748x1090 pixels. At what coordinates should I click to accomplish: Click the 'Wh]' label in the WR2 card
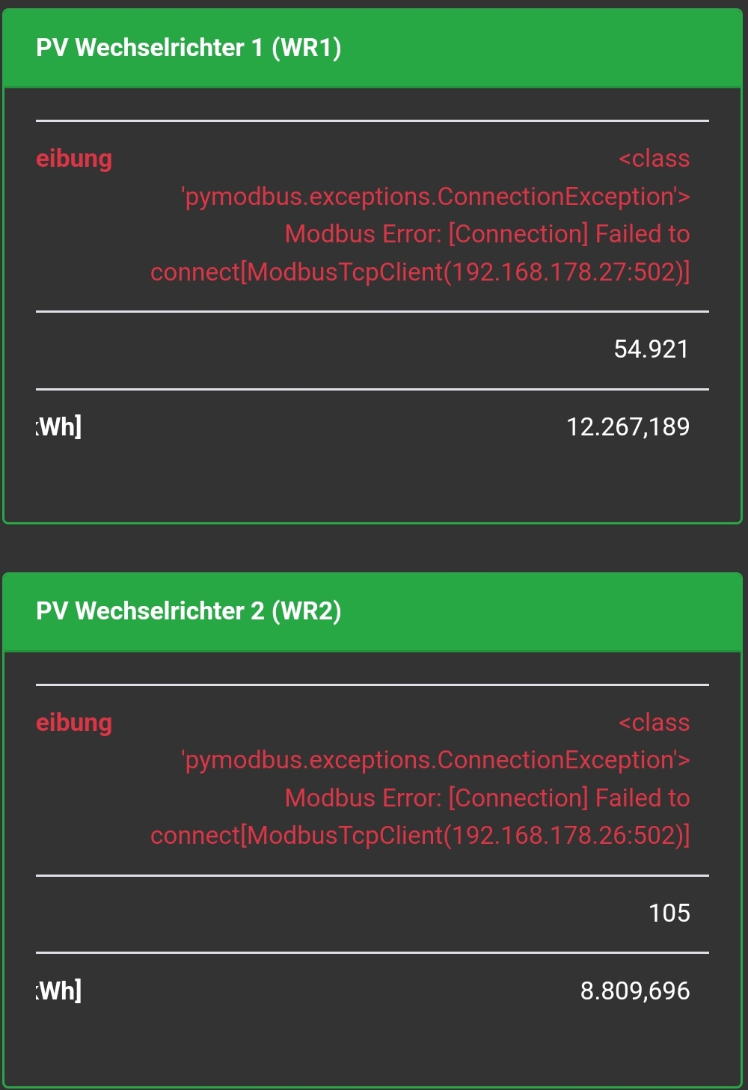[x=59, y=991]
